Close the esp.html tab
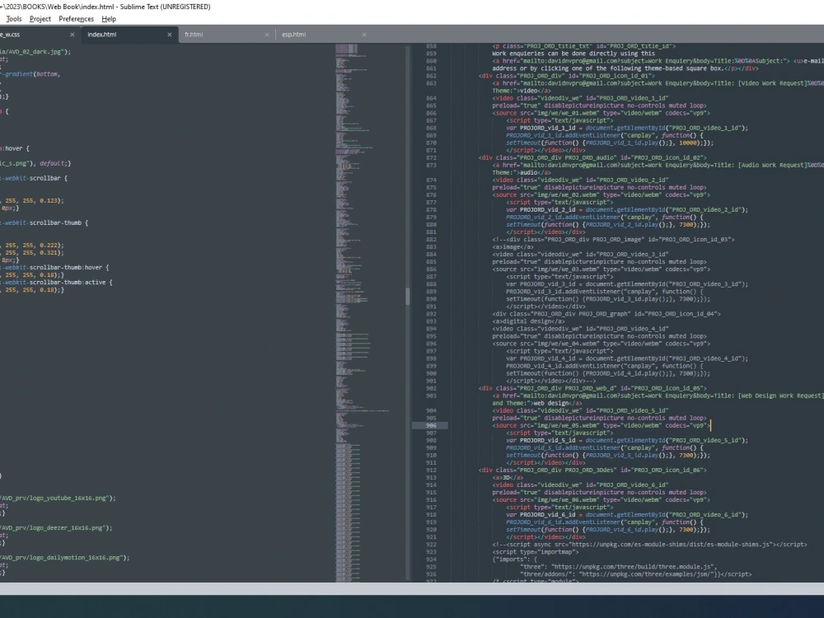This screenshot has width=824, height=618. 364,35
